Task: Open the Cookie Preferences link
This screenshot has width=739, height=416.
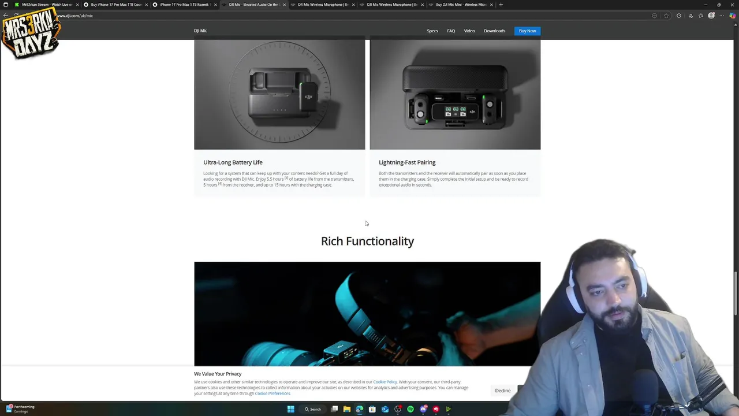Action: point(273,393)
